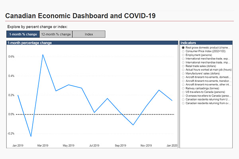Click the Jul 2019 axis label
This screenshot has width=239, height=159.
point(94,145)
